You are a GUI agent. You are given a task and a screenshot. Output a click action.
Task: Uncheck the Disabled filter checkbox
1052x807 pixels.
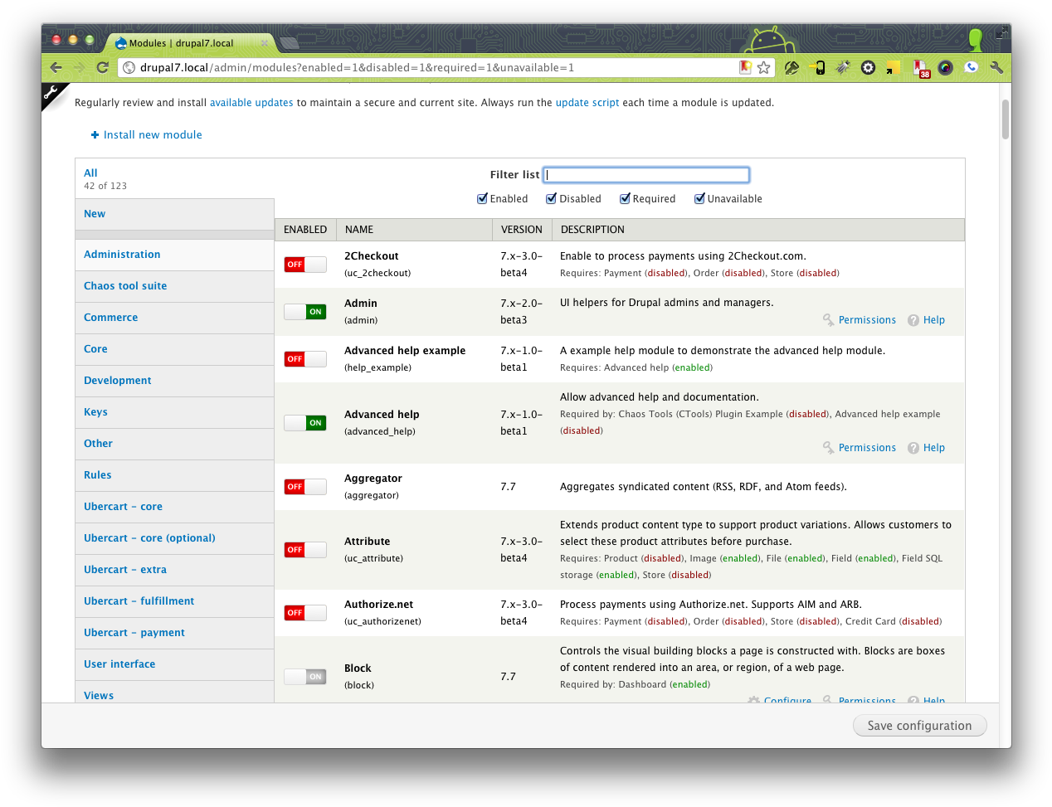pos(551,199)
